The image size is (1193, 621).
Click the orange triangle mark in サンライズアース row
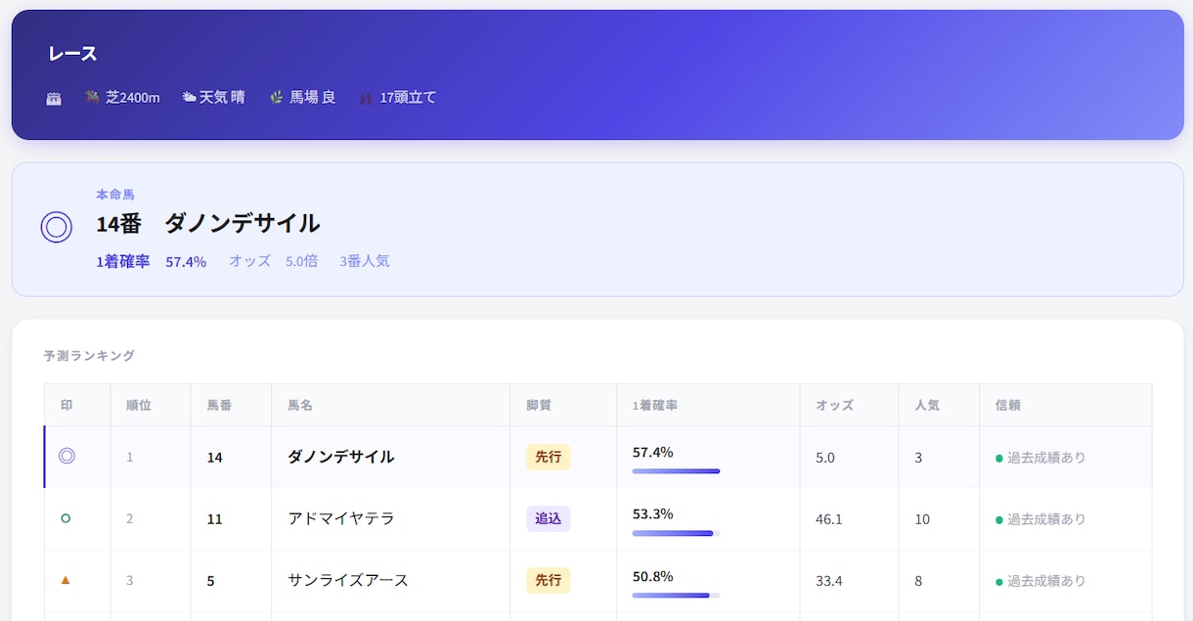(x=66, y=580)
